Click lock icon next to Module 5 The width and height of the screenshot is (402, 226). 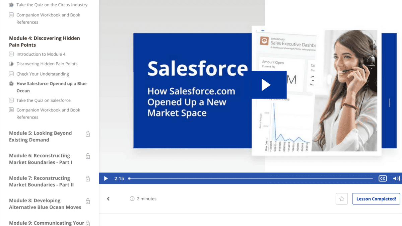click(88, 134)
